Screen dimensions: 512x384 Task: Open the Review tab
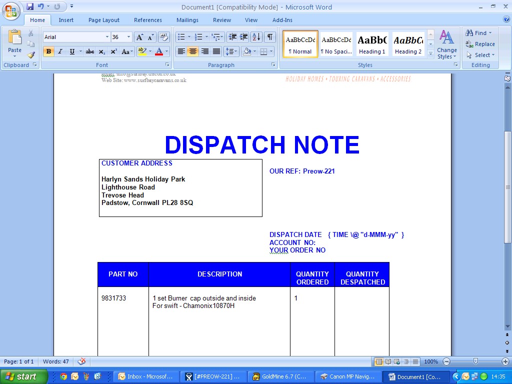[x=222, y=20]
